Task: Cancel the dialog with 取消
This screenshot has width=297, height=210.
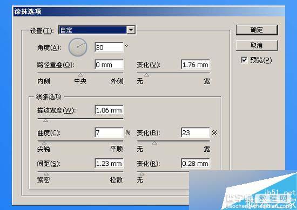Action: [x=256, y=46]
